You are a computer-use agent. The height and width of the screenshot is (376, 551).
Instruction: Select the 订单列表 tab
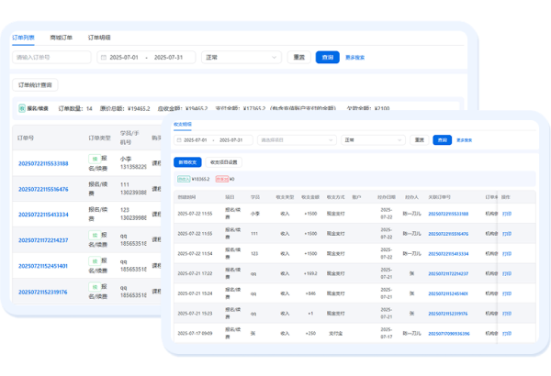pos(24,38)
